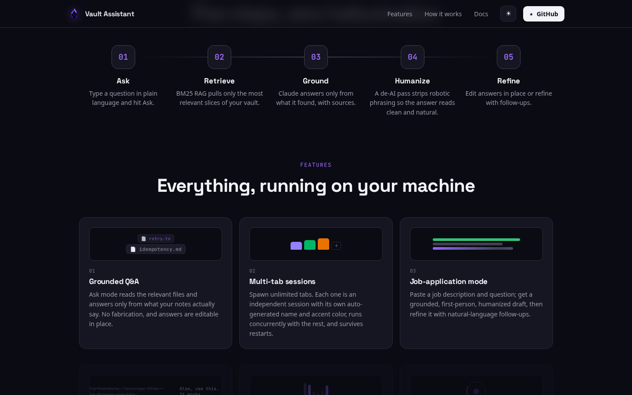Screen dimensions: 632x395
Task: Click the FEATURES section label
Action: pos(316,165)
